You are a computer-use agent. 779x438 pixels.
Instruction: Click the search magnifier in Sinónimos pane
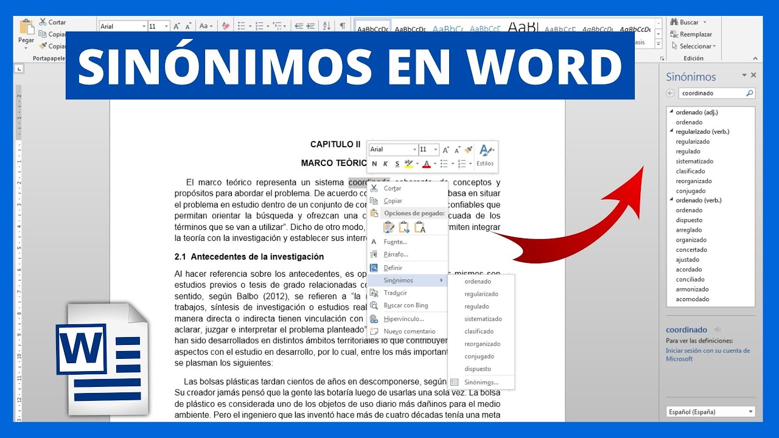pyautogui.click(x=749, y=93)
